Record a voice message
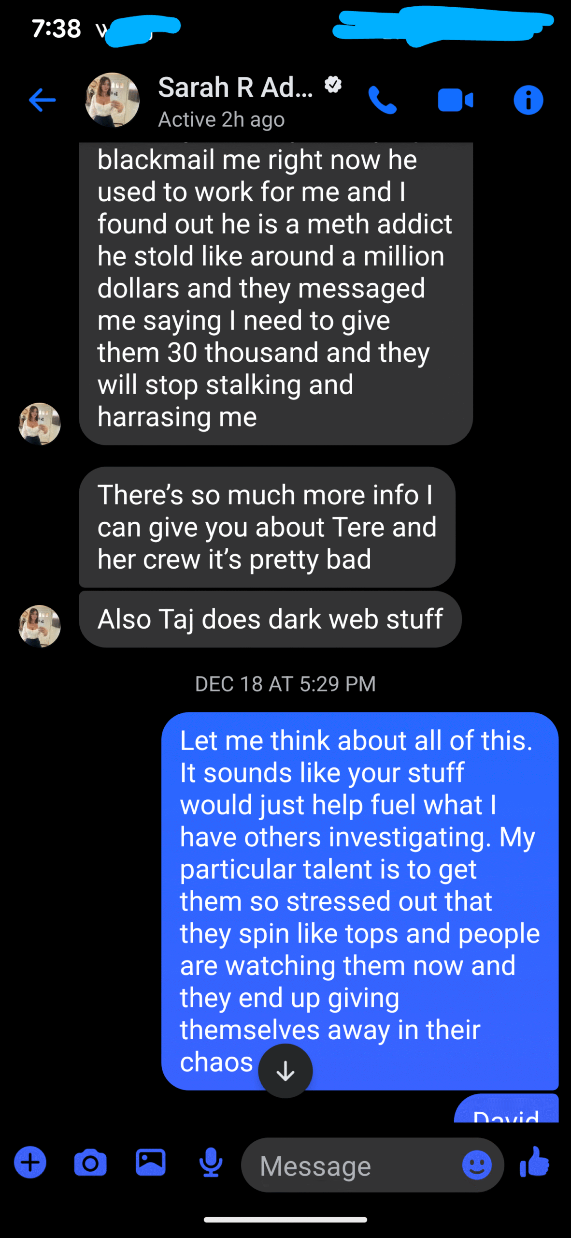The image size is (571, 1238). click(x=211, y=1162)
